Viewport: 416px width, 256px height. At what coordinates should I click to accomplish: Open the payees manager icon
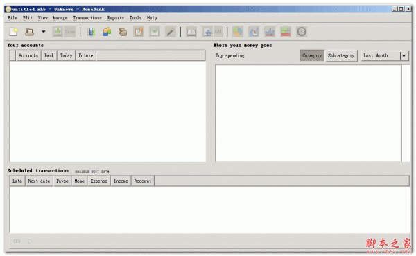[x=107, y=32]
